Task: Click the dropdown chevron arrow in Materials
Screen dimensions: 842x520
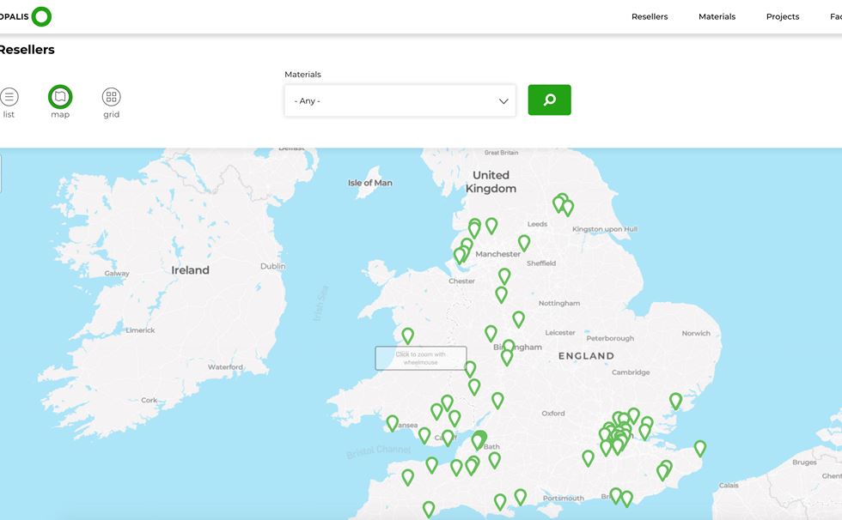Action: coord(503,101)
